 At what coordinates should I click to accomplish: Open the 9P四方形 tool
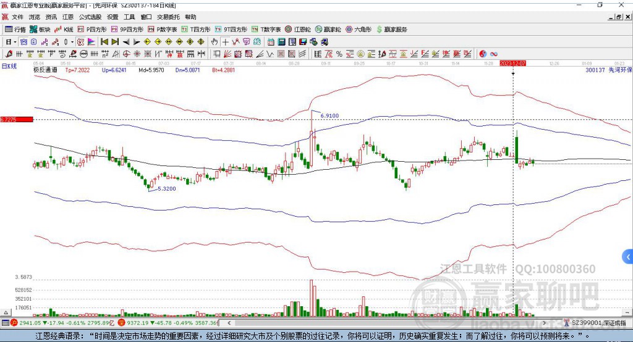pyautogui.click(x=127, y=30)
